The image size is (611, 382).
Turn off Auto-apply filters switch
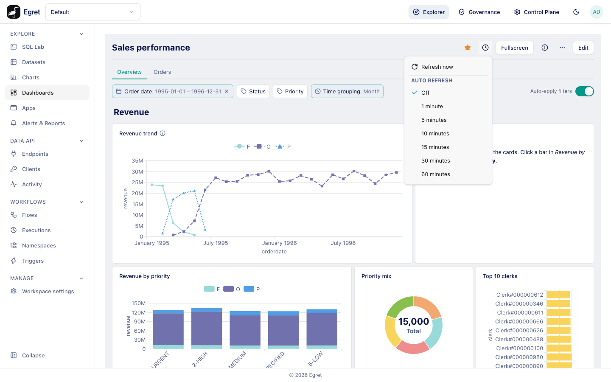pyautogui.click(x=585, y=91)
